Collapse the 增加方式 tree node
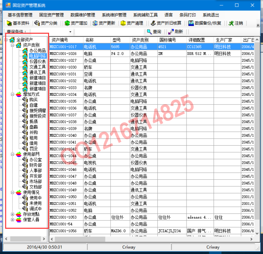The image size is (263, 254). pyautogui.click(x=12, y=94)
